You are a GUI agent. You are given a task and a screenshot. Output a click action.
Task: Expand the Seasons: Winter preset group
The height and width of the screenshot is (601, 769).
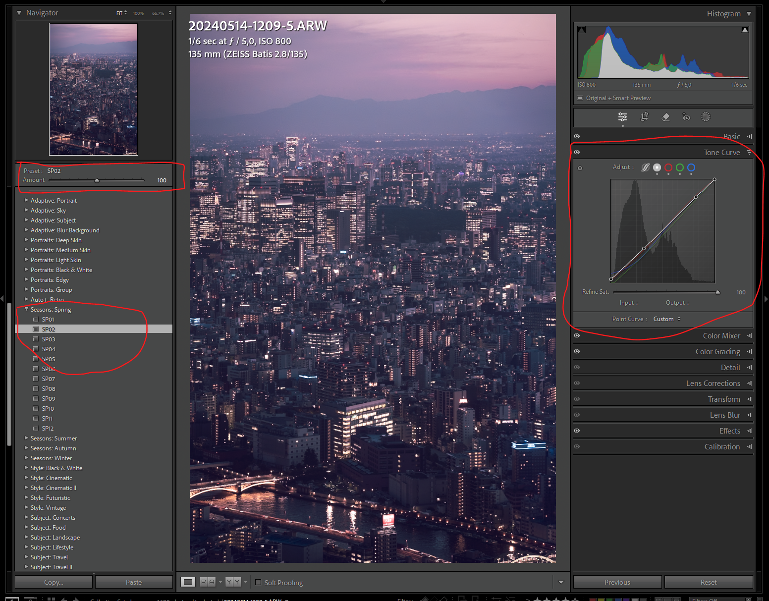pyautogui.click(x=26, y=458)
